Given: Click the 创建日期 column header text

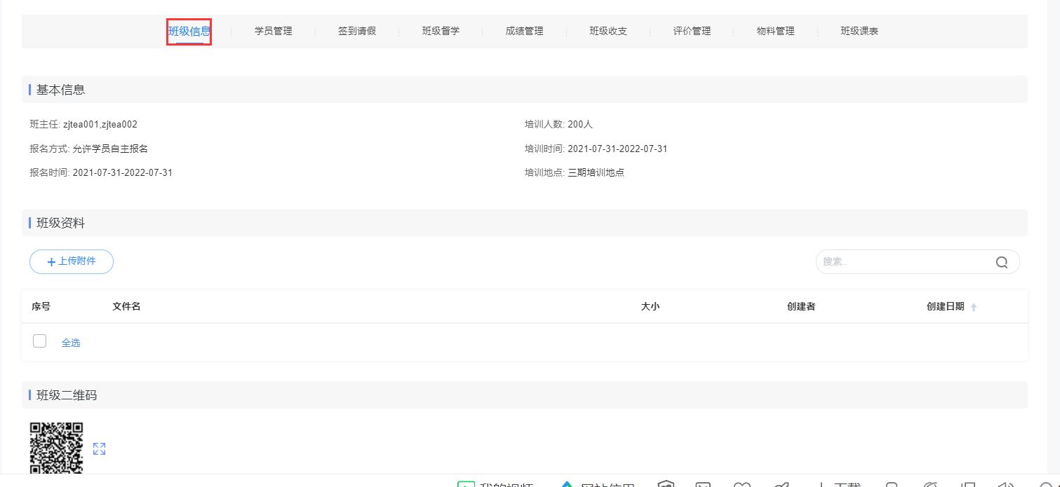Looking at the screenshot, I should point(945,306).
